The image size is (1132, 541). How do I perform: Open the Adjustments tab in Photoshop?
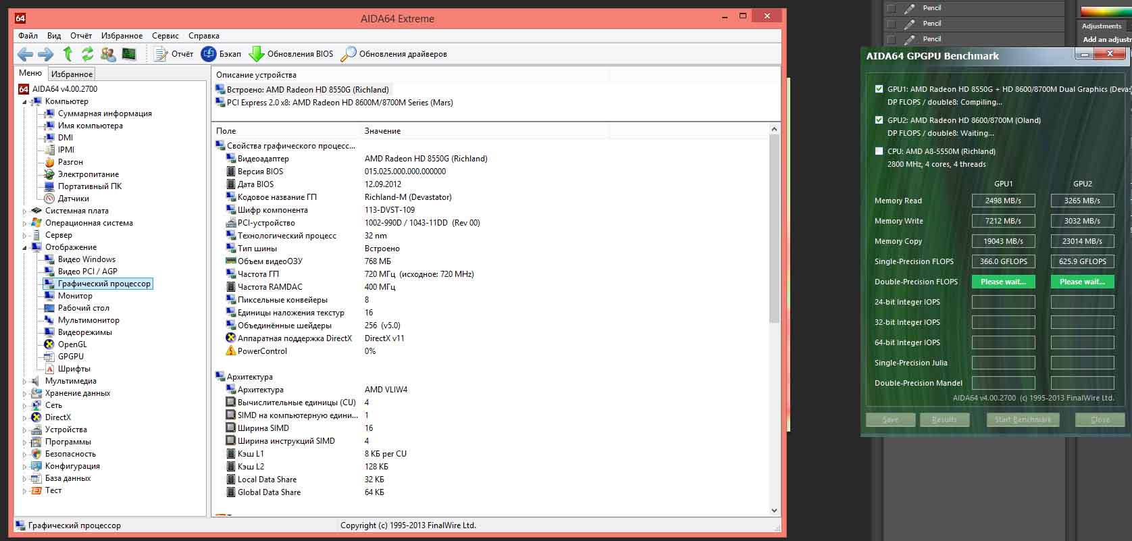tap(1102, 26)
